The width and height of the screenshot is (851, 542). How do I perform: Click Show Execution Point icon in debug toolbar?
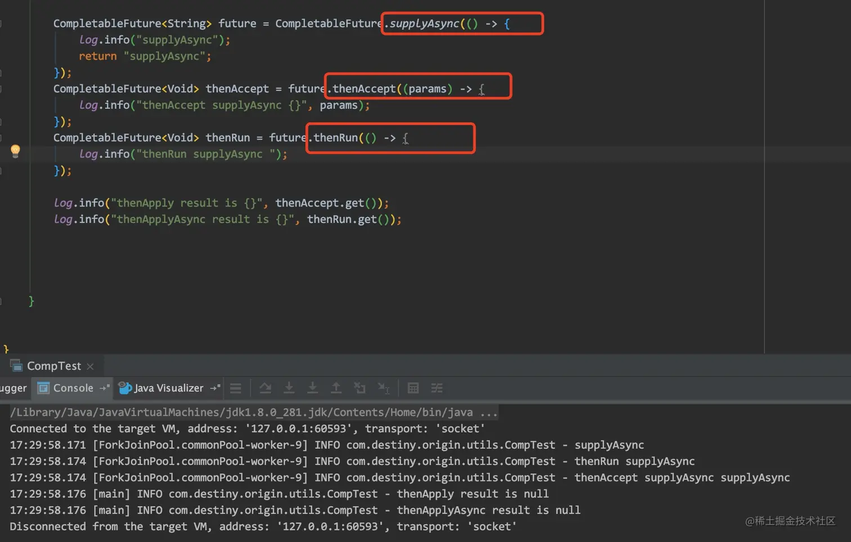pos(236,388)
